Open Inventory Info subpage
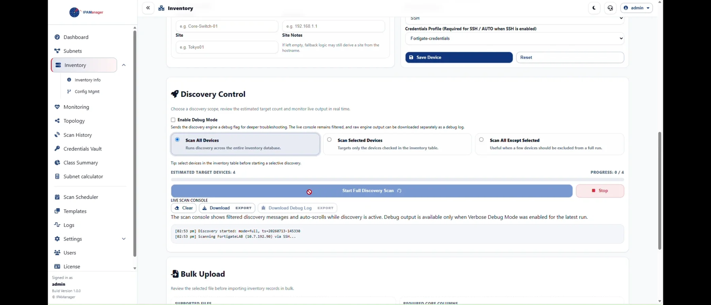The width and height of the screenshot is (711, 305). click(x=88, y=80)
